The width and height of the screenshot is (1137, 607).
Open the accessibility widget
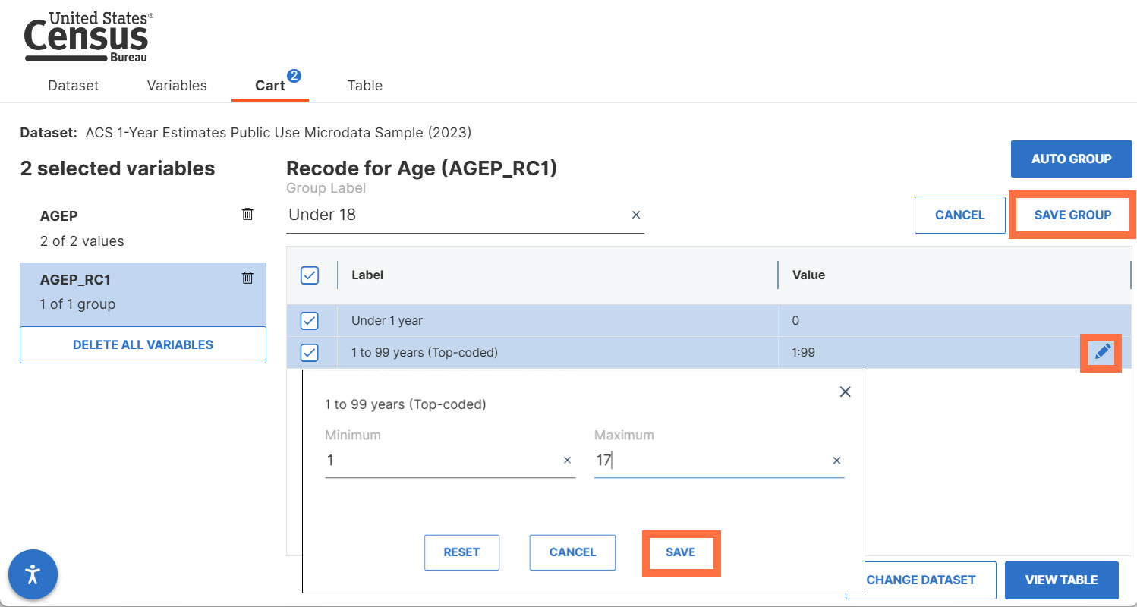pyautogui.click(x=33, y=574)
